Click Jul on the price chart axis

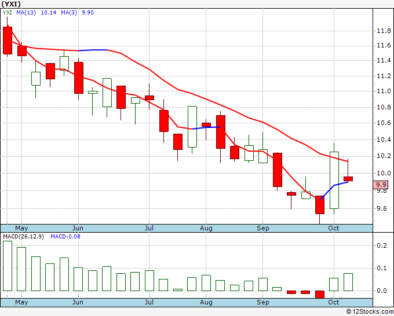tap(149, 228)
